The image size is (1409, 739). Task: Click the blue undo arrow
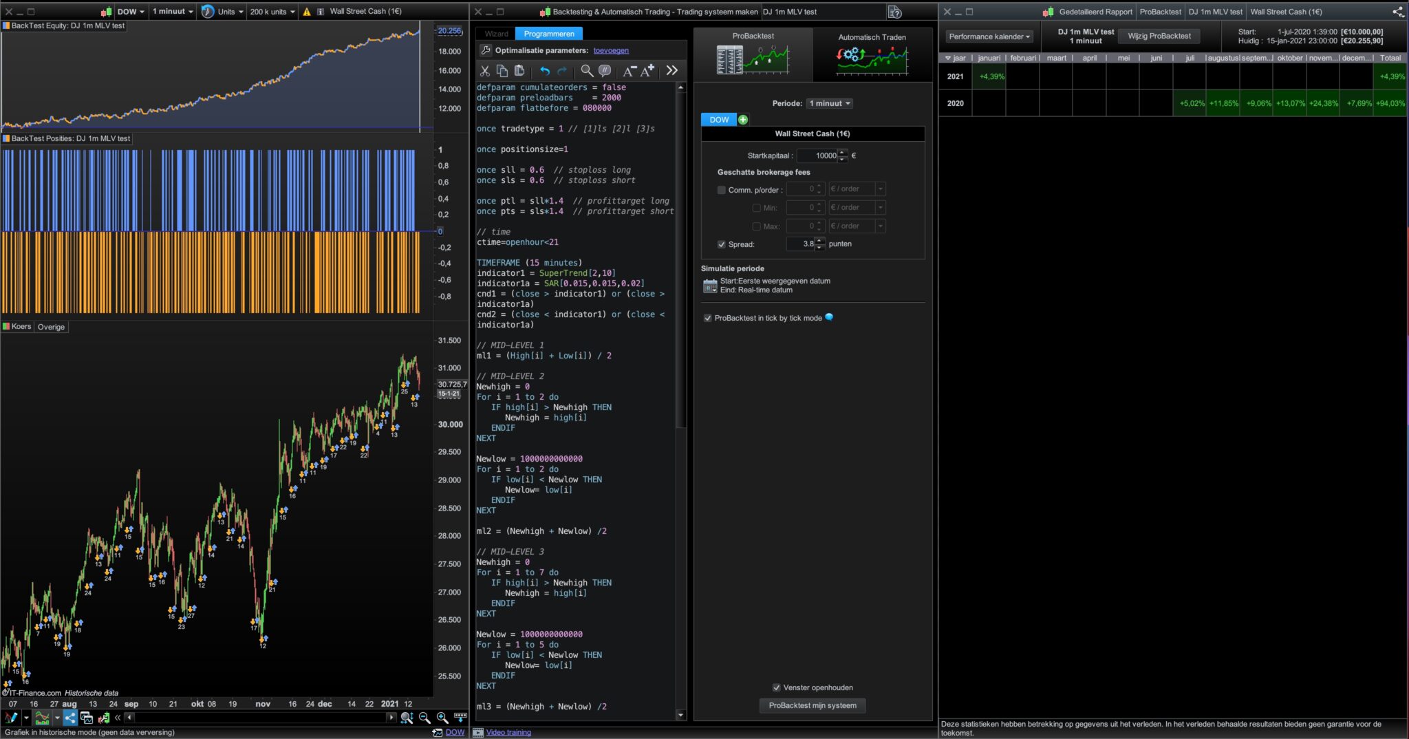[x=544, y=71]
